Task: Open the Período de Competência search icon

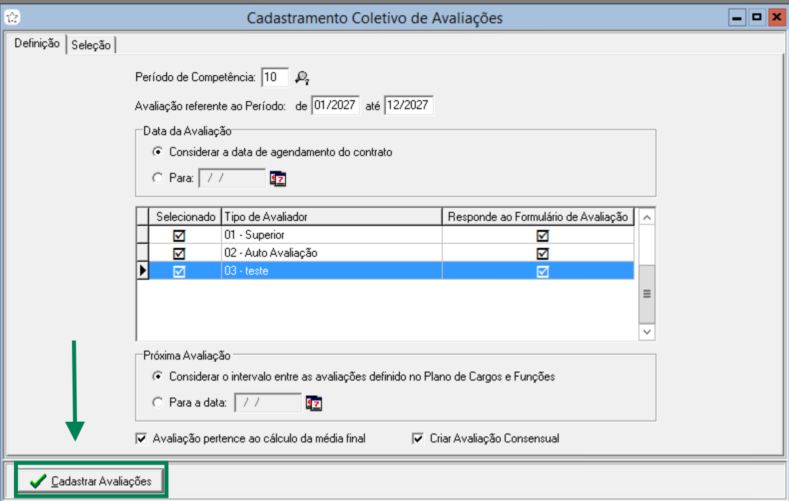Action: [x=303, y=78]
